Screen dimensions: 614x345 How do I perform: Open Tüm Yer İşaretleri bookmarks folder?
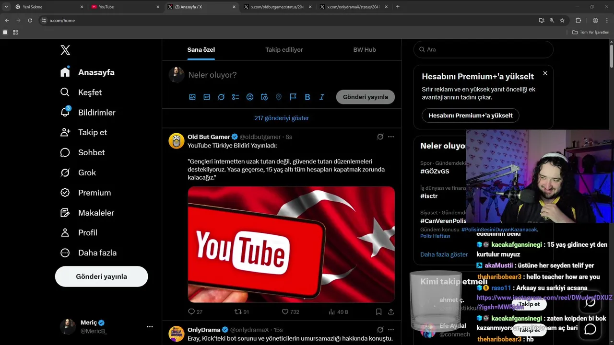590,32
